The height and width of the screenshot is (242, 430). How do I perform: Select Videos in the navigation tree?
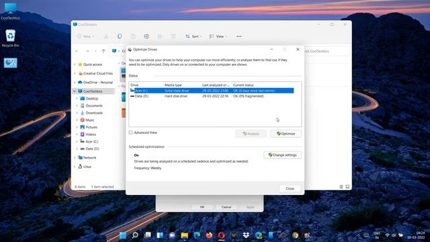pos(91,134)
